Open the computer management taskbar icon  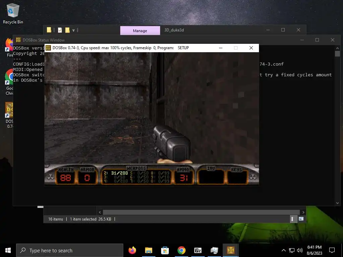(x=214, y=250)
